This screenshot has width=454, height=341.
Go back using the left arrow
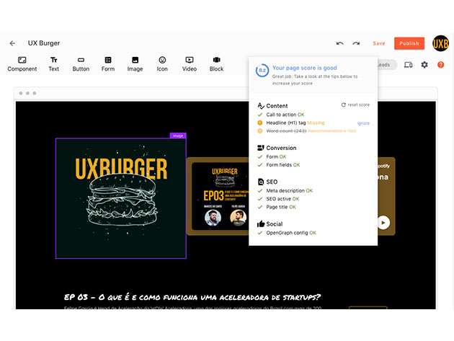click(12, 43)
